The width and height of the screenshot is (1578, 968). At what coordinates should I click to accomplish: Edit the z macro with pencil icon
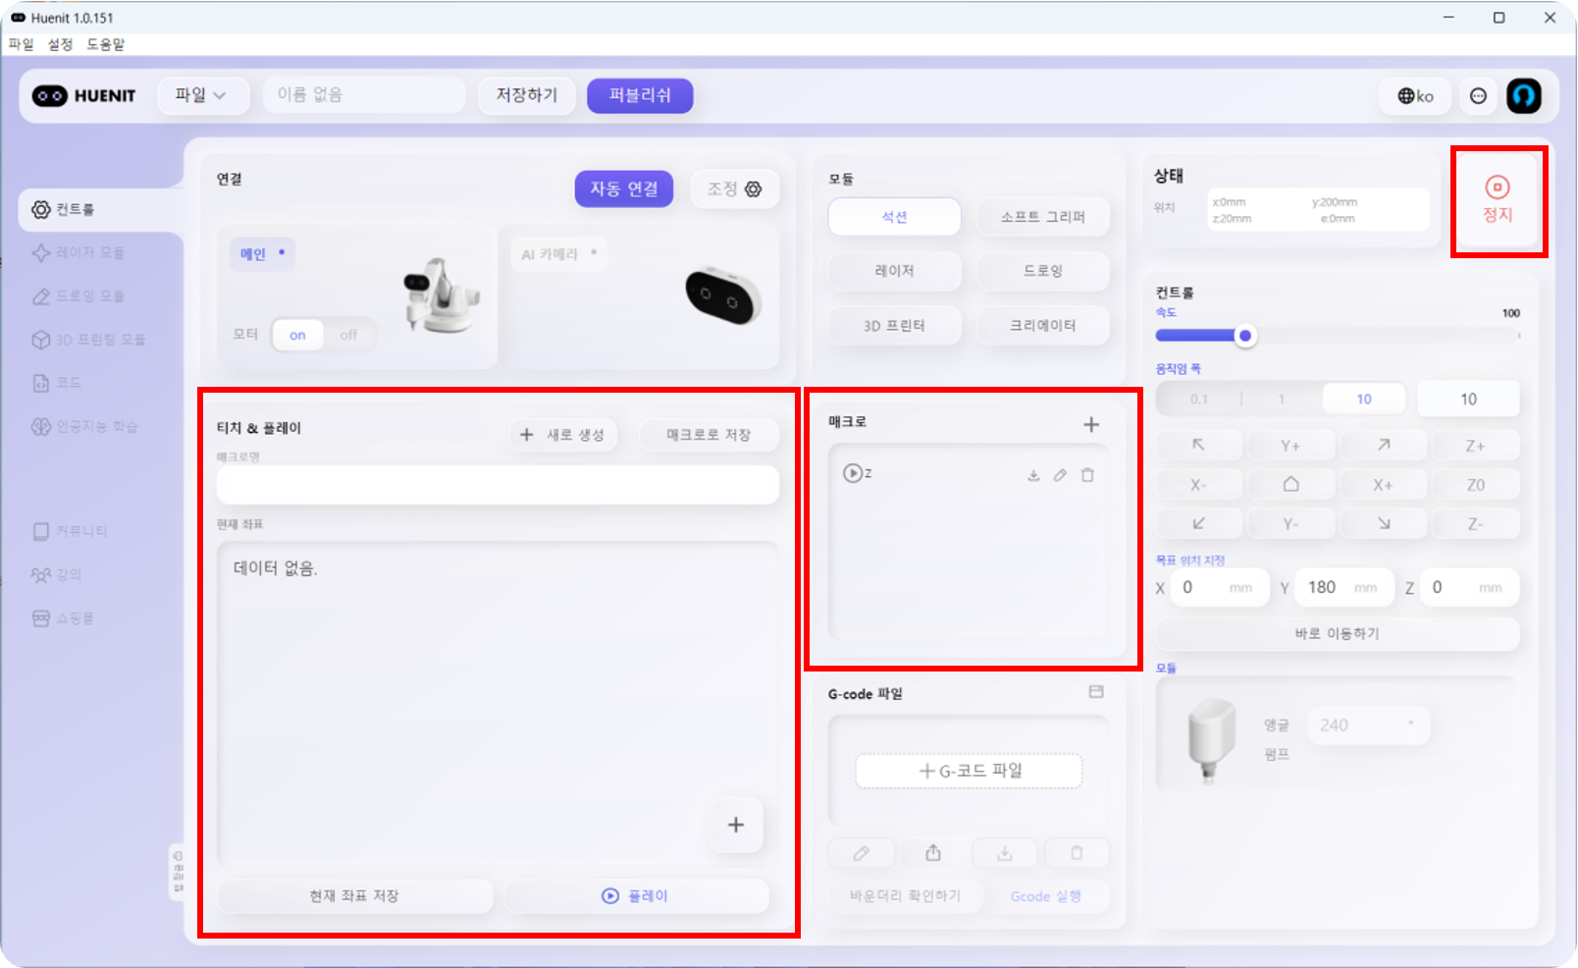tap(1060, 475)
